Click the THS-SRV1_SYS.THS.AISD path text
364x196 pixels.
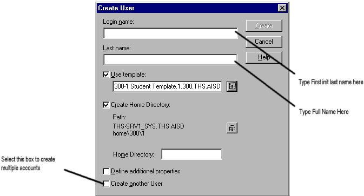pyautogui.click(x=148, y=126)
